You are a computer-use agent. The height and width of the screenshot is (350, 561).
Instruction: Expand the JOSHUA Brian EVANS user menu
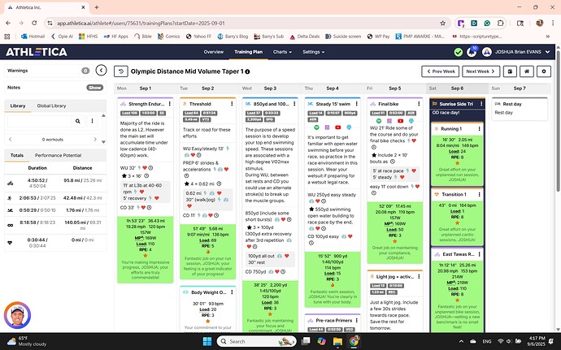click(522, 52)
